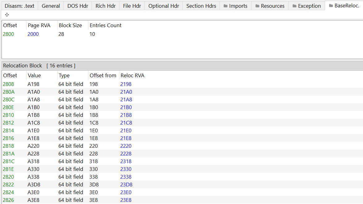This screenshot has width=363, height=204.
Task: Follow Reloc RVA link 23D8
Action: point(126,185)
